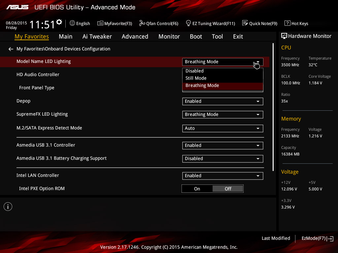Image resolution: width=338 pixels, height=253 pixels.
Task: Click the Hot Keys question mark icon
Action: (287, 23)
